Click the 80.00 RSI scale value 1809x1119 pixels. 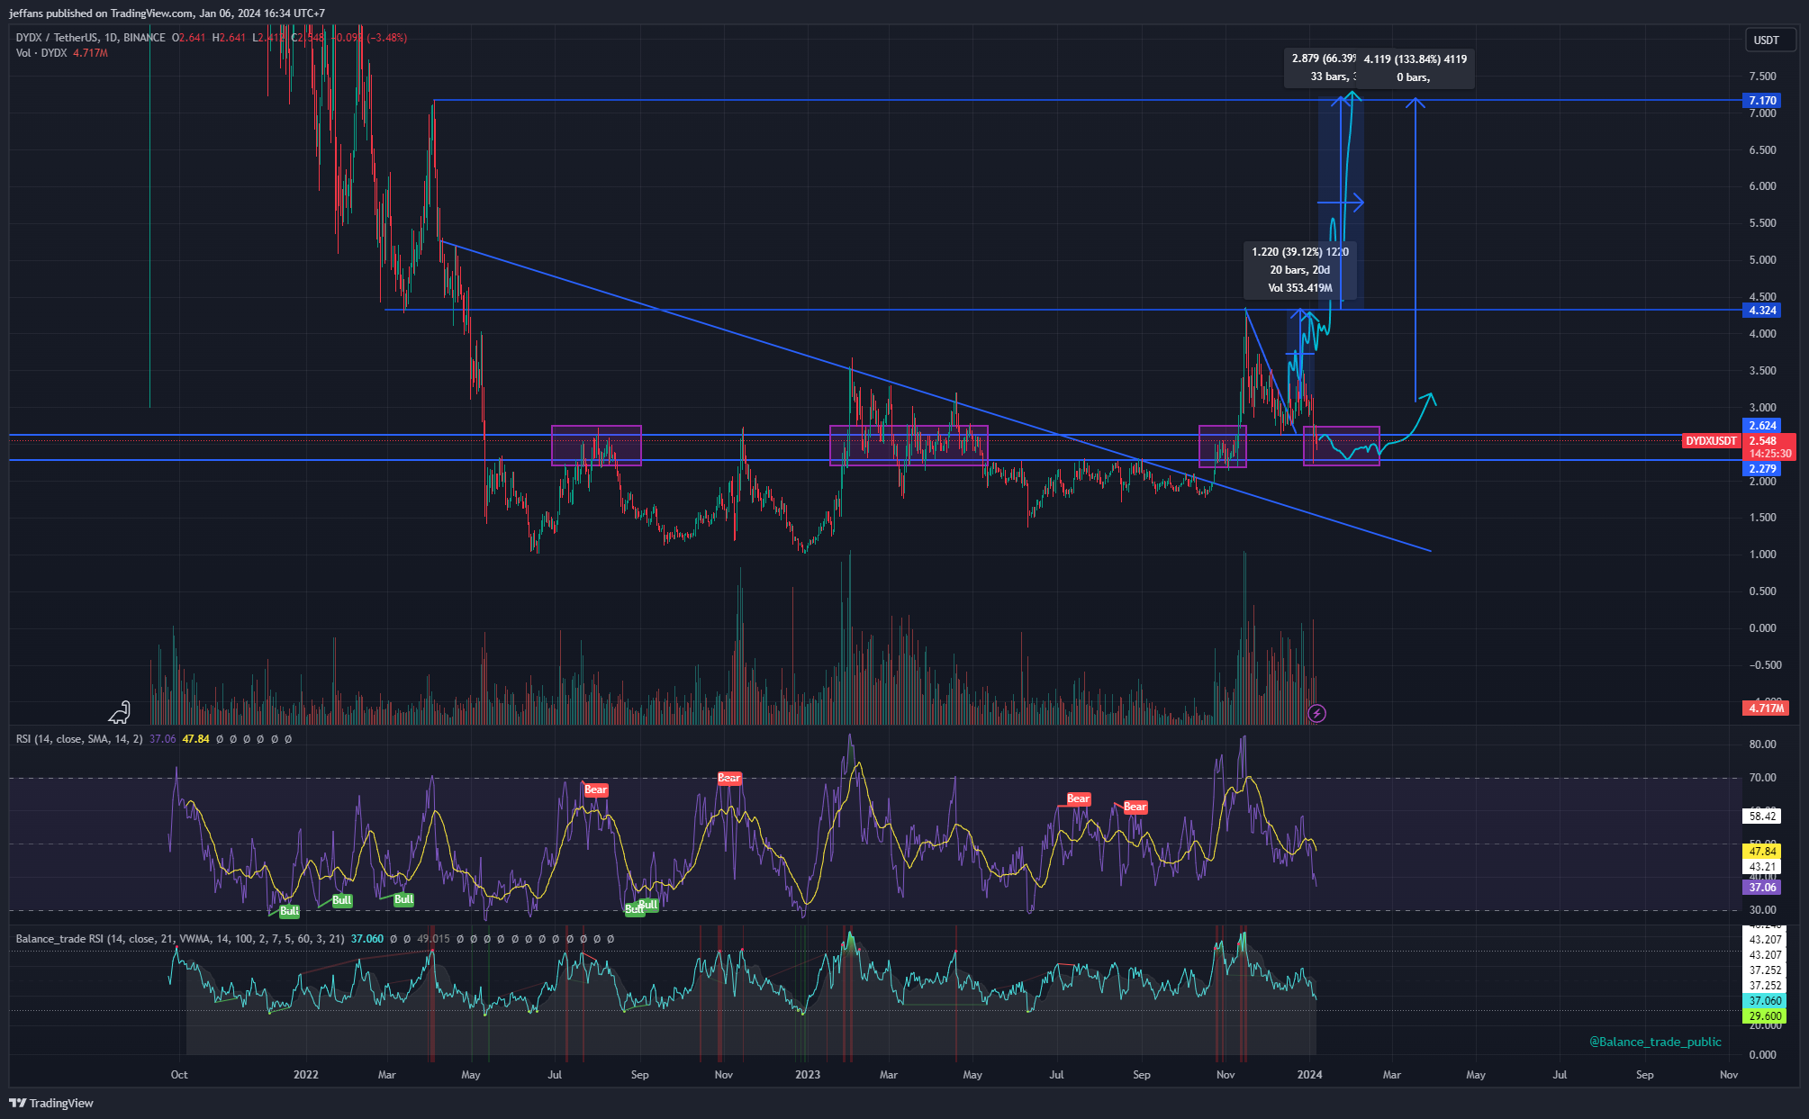pos(1762,744)
